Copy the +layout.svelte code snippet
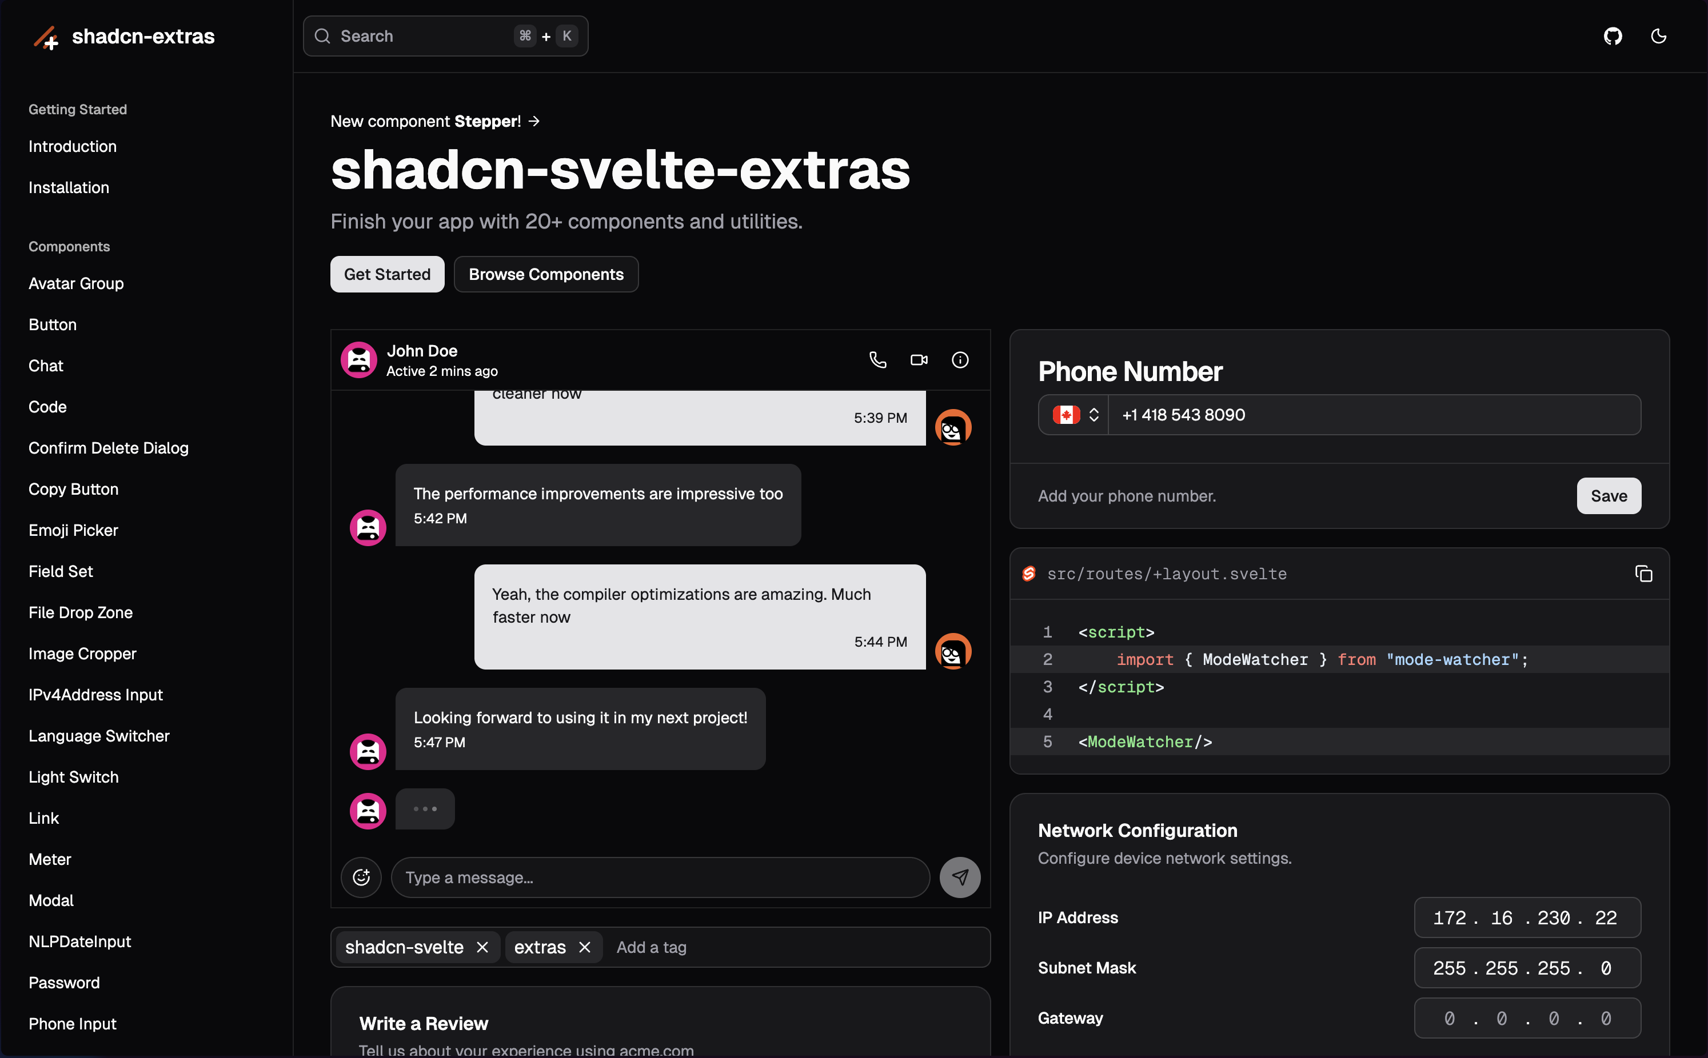 tap(1643, 574)
